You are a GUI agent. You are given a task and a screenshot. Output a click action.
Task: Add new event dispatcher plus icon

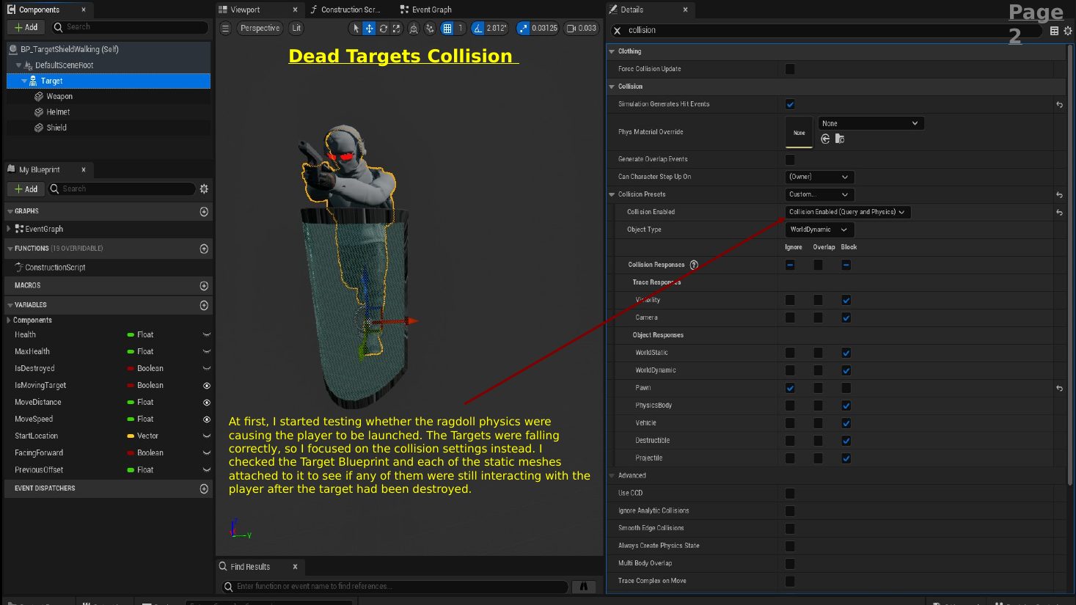click(x=204, y=488)
